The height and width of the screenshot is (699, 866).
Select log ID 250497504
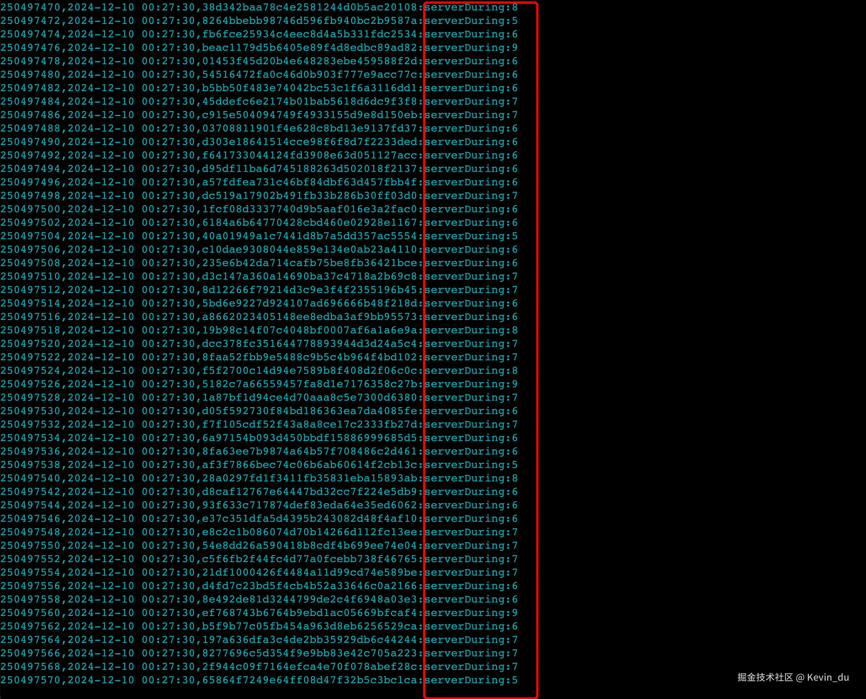(x=30, y=236)
